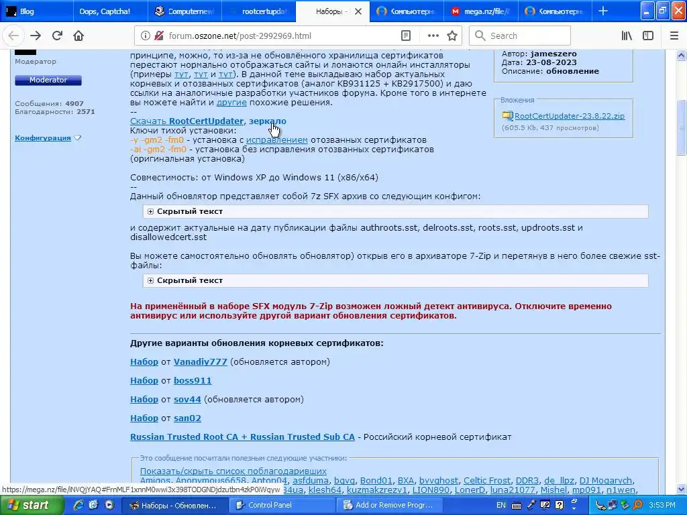Expand the Конфигурация dropdown arrow
Image resolution: width=687 pixels, height=515 pixels.
pyautogui.click(x=78, y=138)
